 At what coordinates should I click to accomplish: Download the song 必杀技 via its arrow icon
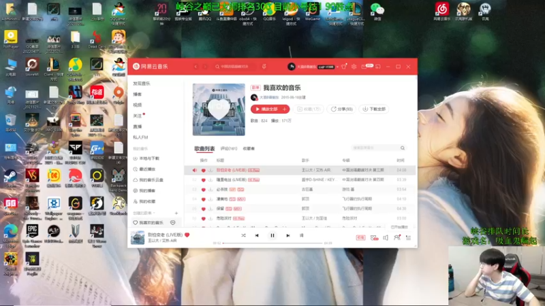click(x=211, y=190)
